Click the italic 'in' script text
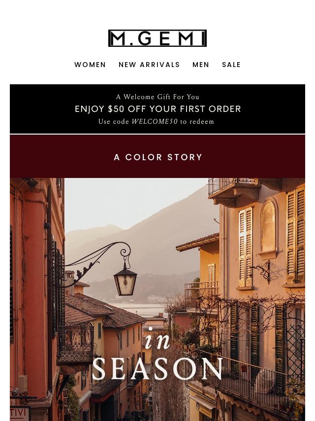315x421 pixels. coord(157,339)
